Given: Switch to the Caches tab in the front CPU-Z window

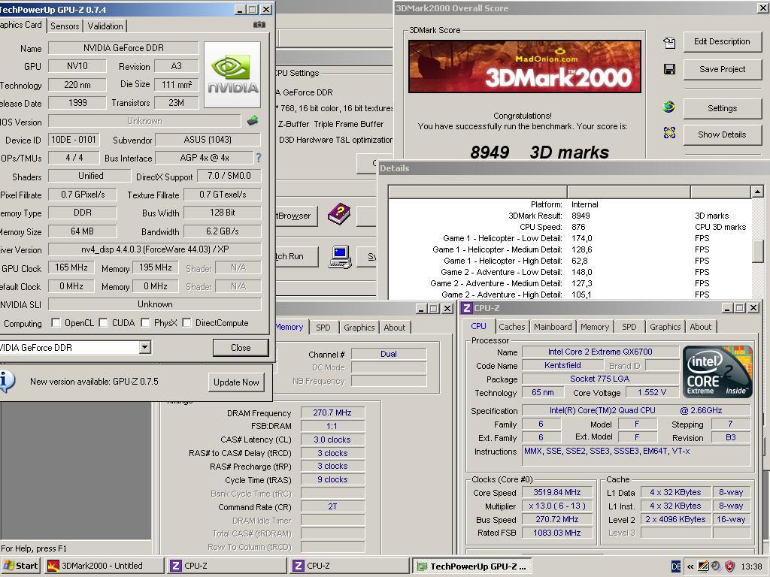Looking at the screenshot, I should click(511, 327).
